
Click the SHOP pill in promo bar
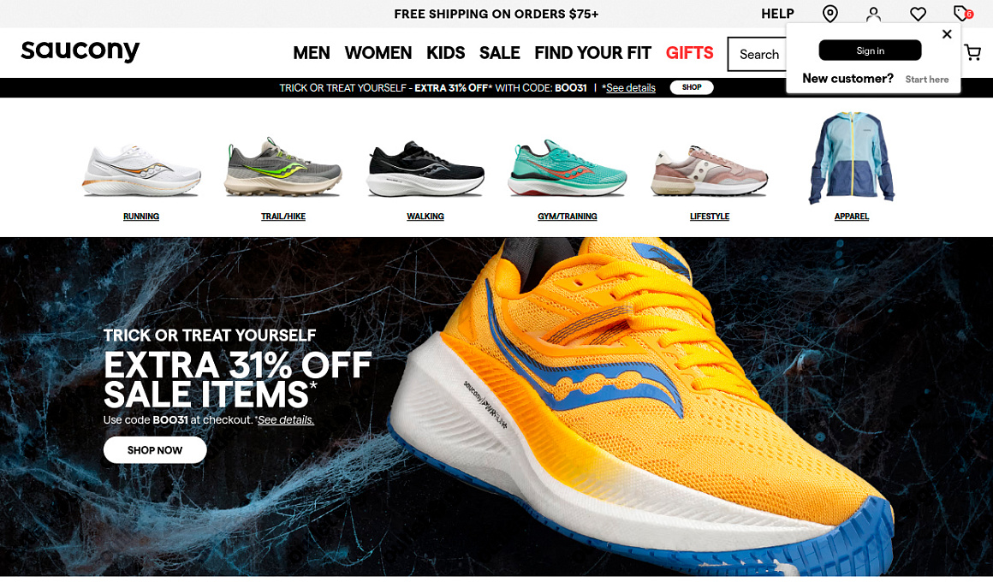tap(692, 87)
